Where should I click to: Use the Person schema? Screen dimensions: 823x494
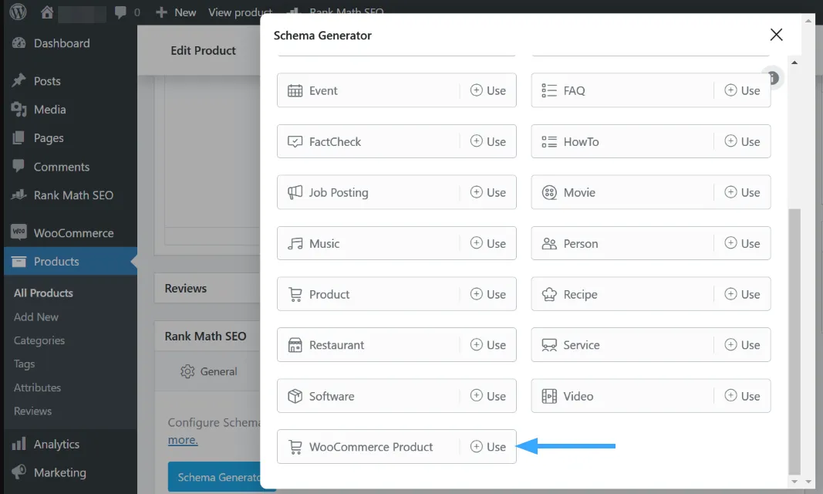[742, 243]
